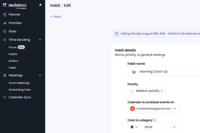Open the Medium priority dropdown

click(x=147, y=91)
